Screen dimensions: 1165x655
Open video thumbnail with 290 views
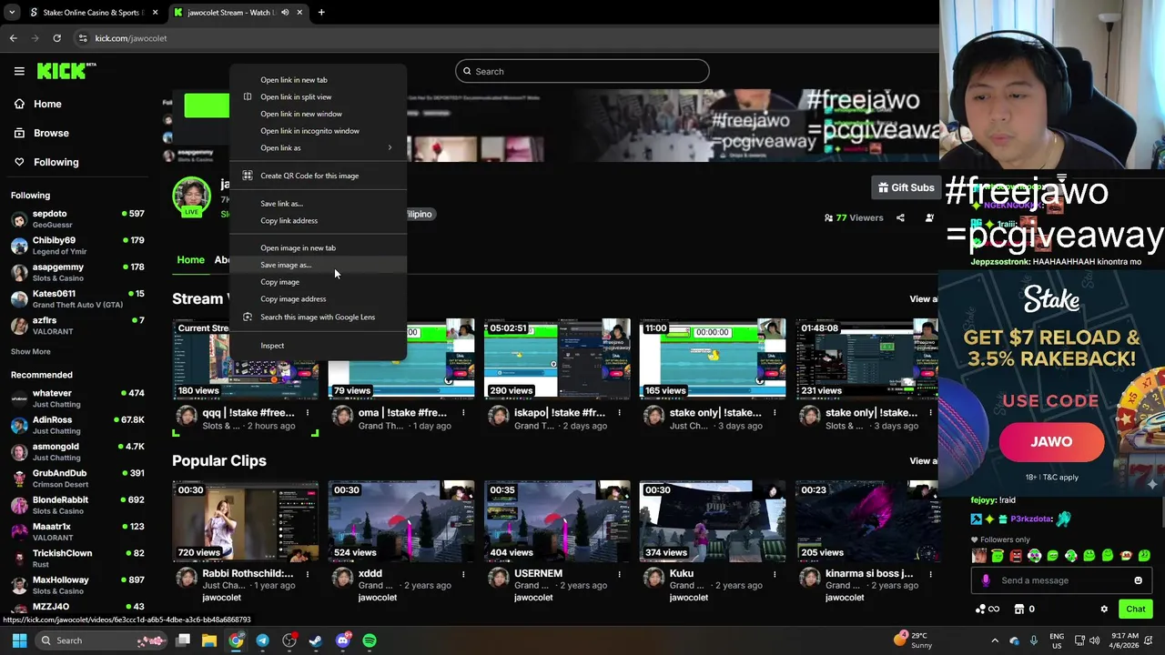[x=557, y=358]
